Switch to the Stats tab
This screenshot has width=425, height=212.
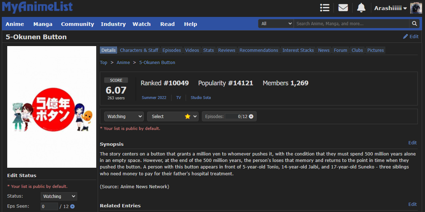tap(208, 50)
